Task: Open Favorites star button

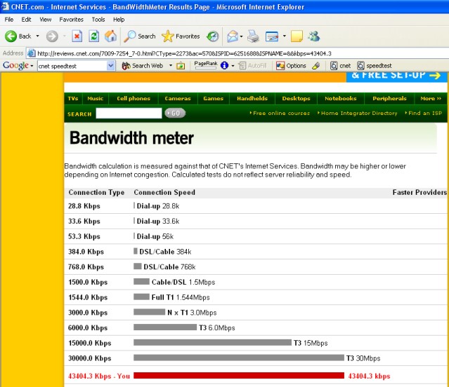Action: (181, 36)
